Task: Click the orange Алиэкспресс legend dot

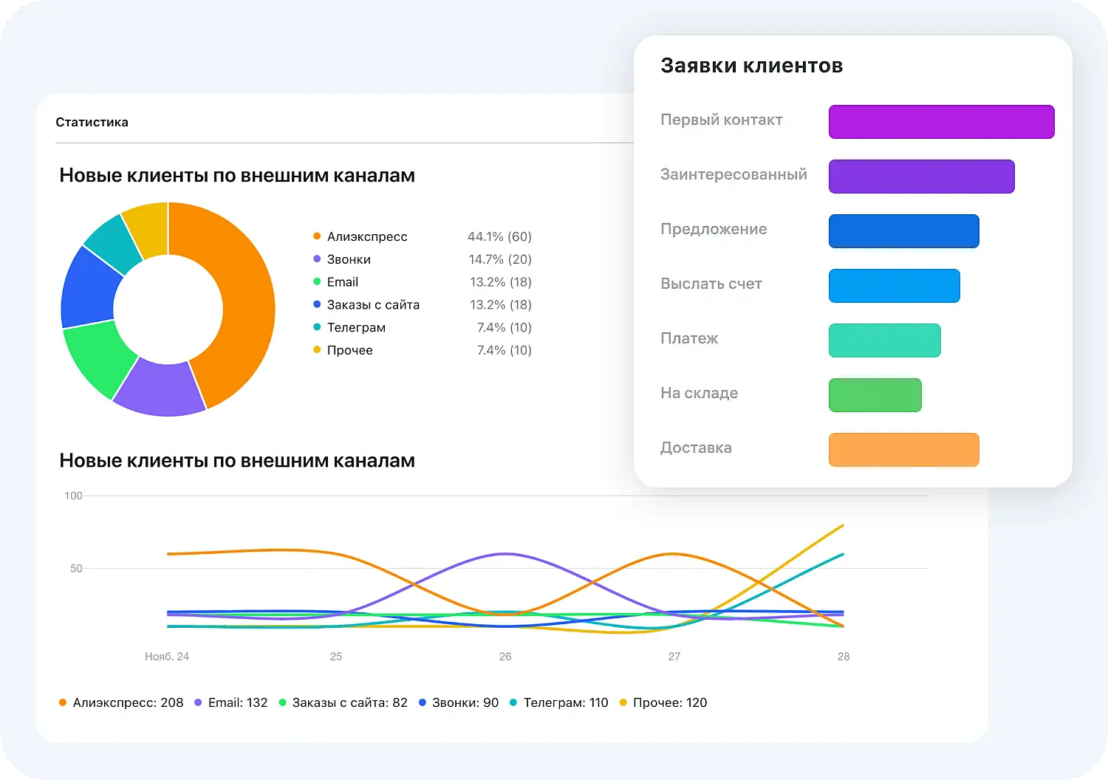Action: click(316, 236)
